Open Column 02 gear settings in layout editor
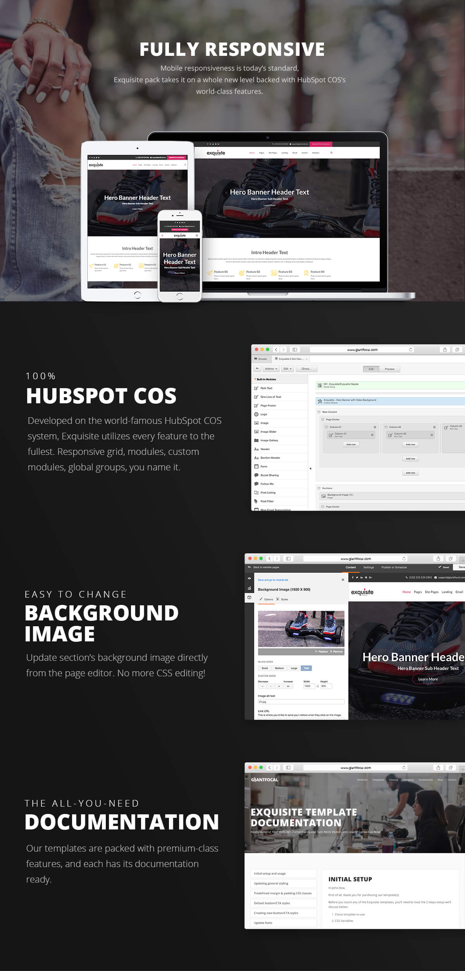The width and height of the screenshot is (465, 971). point(434,427)
